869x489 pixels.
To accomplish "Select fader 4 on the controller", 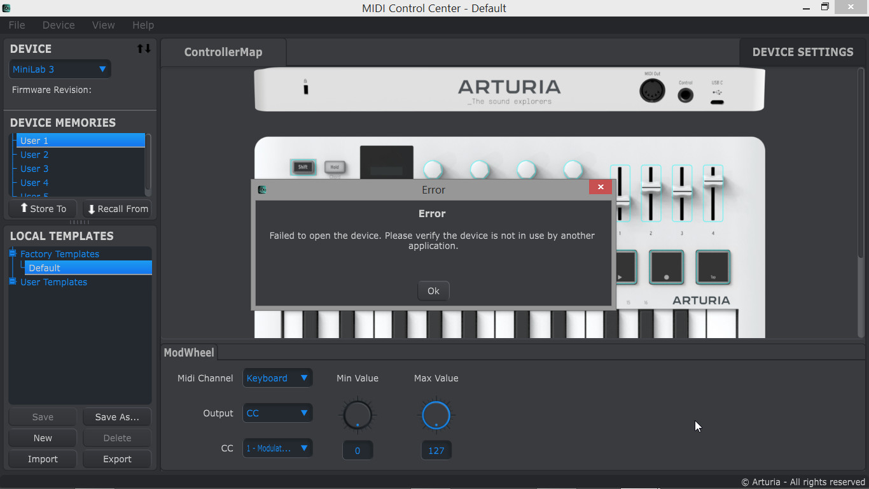I will [713, 193].
